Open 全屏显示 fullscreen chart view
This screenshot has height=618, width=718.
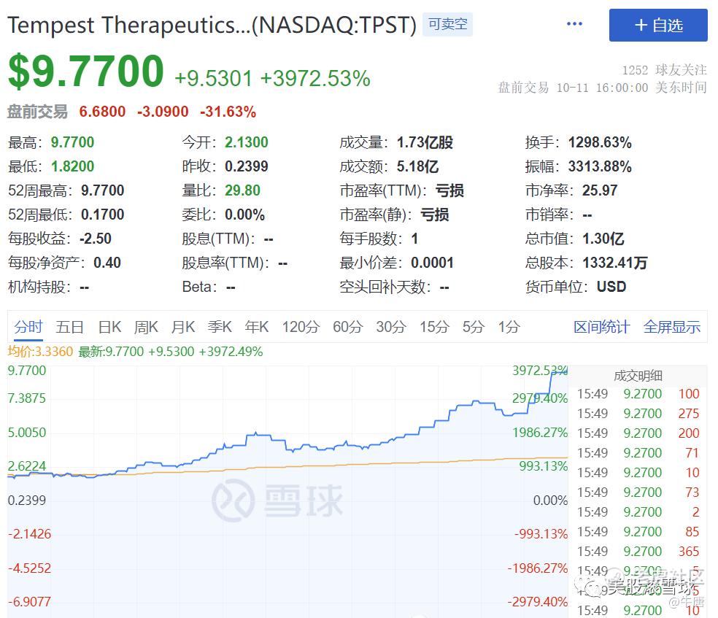[672, 327]
